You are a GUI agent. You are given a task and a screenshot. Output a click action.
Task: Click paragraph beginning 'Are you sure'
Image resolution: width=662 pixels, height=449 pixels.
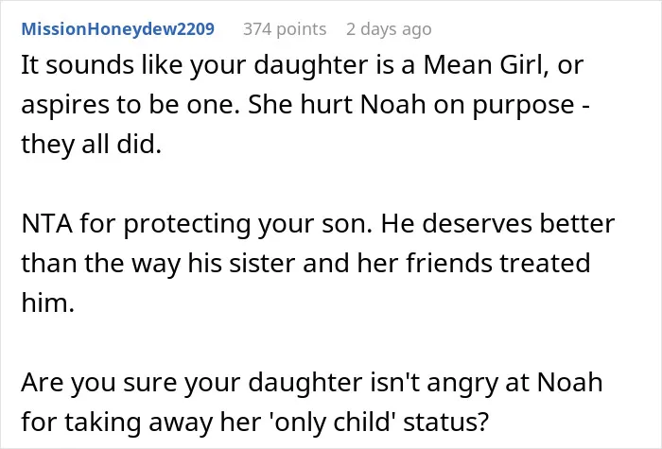tap(311, 402)
